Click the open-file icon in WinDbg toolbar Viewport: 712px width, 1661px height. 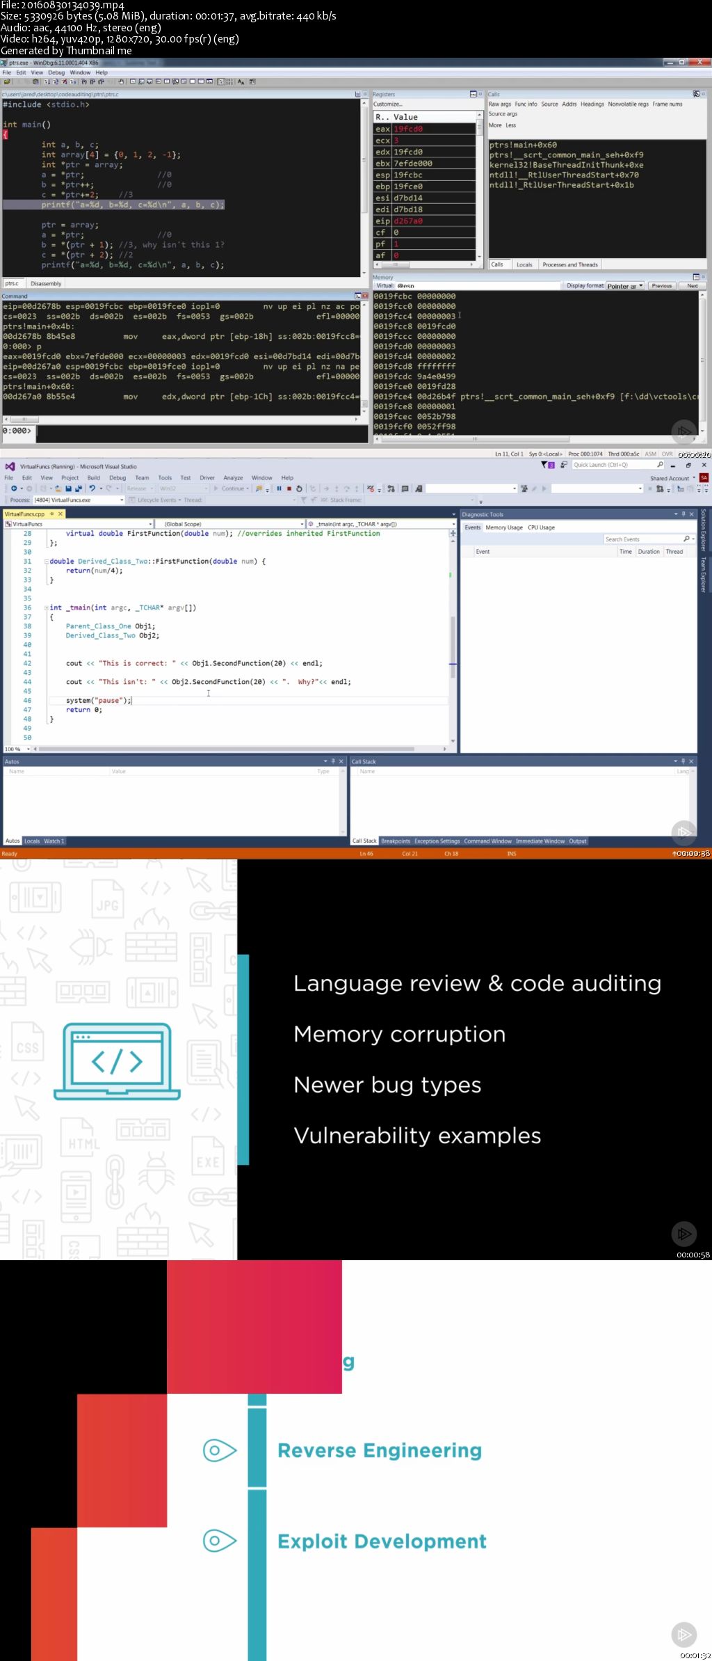[7, 81]
